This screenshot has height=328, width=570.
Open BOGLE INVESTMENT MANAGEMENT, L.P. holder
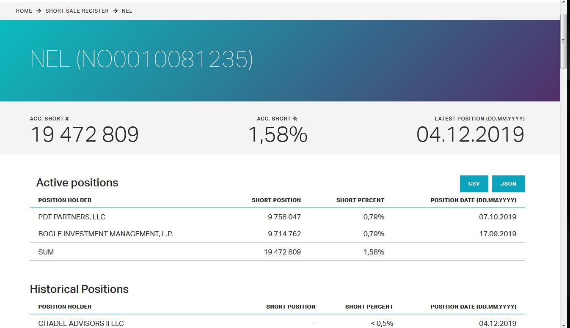[106, 234]
